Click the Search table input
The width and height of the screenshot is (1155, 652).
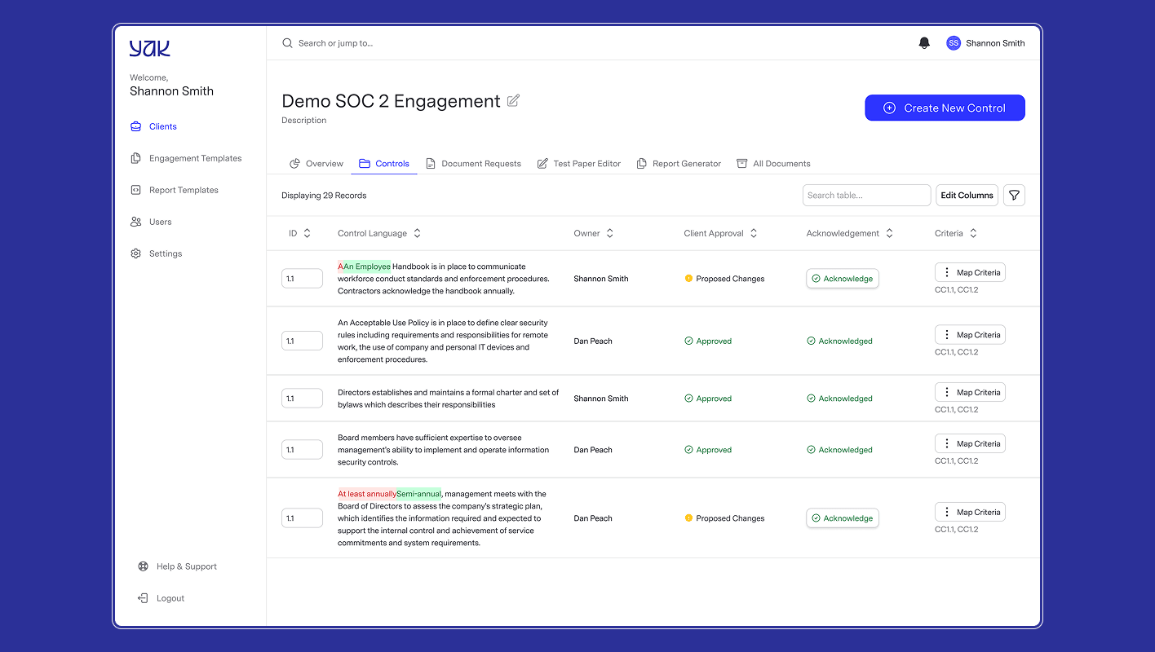coord(866,196)
